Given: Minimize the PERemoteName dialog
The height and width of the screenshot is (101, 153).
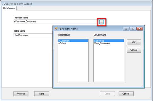Looking at the screenshot, I should pyautogui.click(x=126, y=29).
